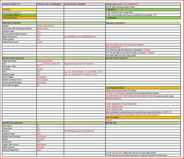
Task: Click "Set STAB TRIM, arm A/T, setup MCP"
Action: [143, 55]
